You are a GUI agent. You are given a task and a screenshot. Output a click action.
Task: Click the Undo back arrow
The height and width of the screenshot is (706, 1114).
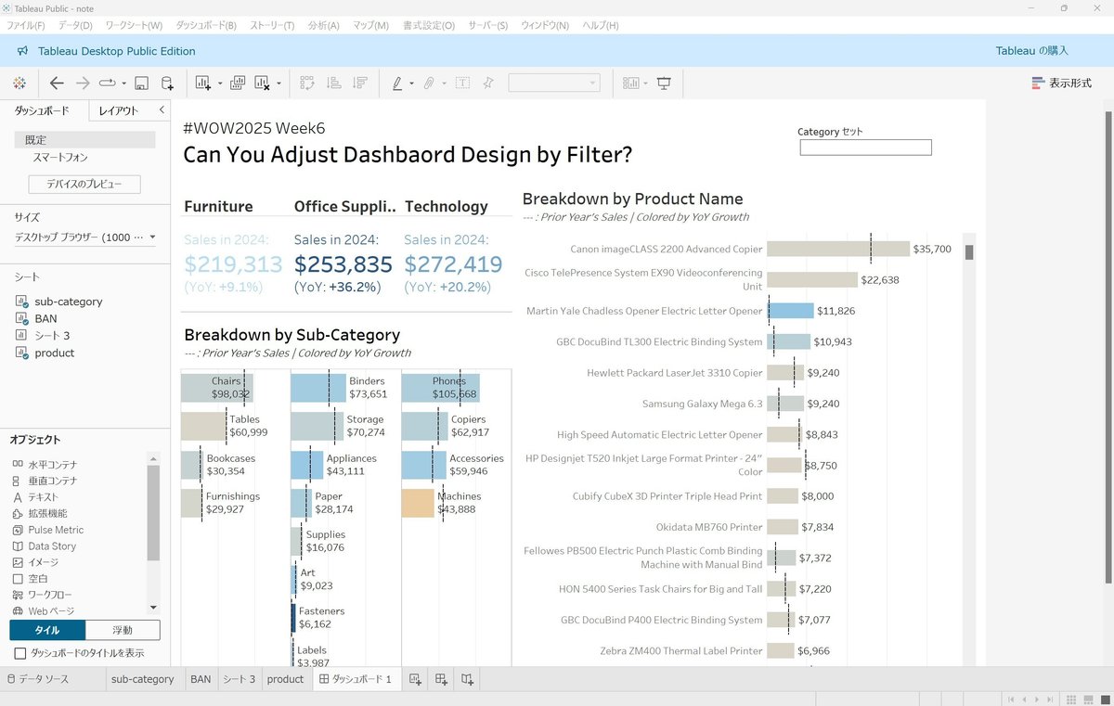57,83
